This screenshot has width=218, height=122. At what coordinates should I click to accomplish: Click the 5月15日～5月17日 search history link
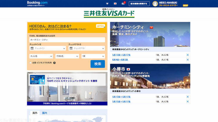[121, 101]
